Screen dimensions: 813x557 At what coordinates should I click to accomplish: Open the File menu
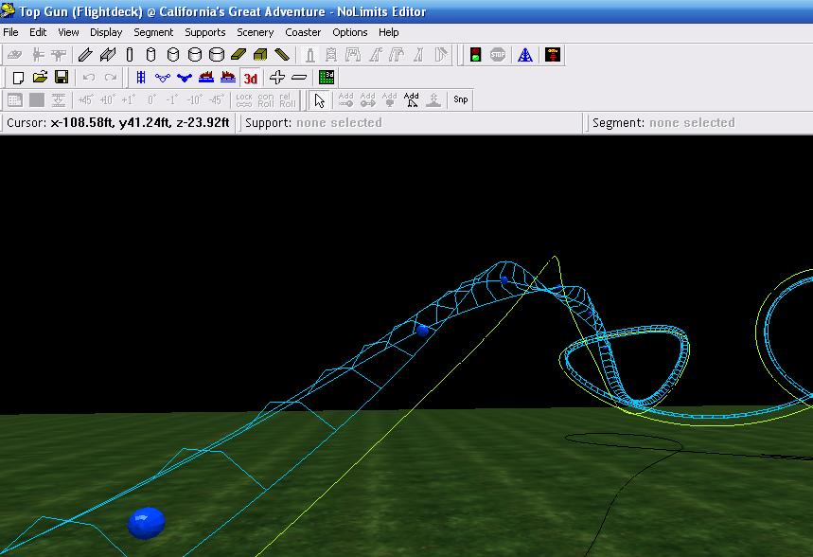click(11, 32)
